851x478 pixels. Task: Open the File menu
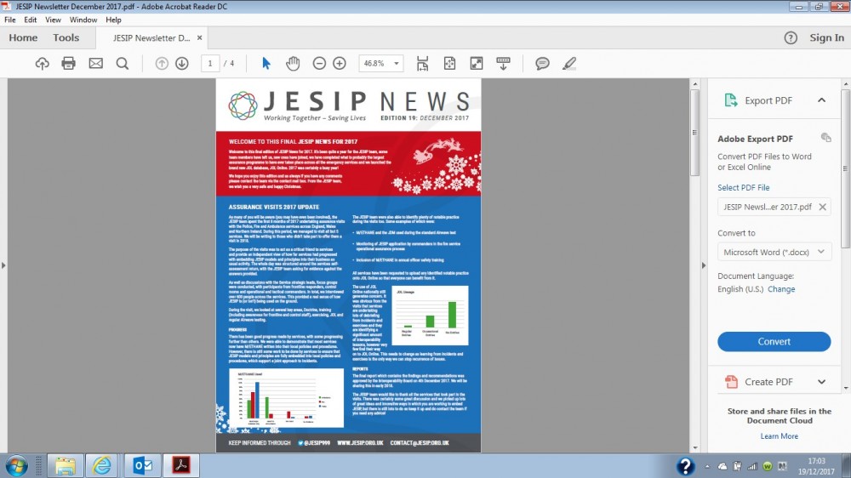(x=9, y=20)
